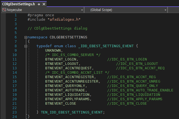Viewport: 179px width, 119px height.
Task: Click on "afxdialogex.h" include string
Action: tap(64, 20)
